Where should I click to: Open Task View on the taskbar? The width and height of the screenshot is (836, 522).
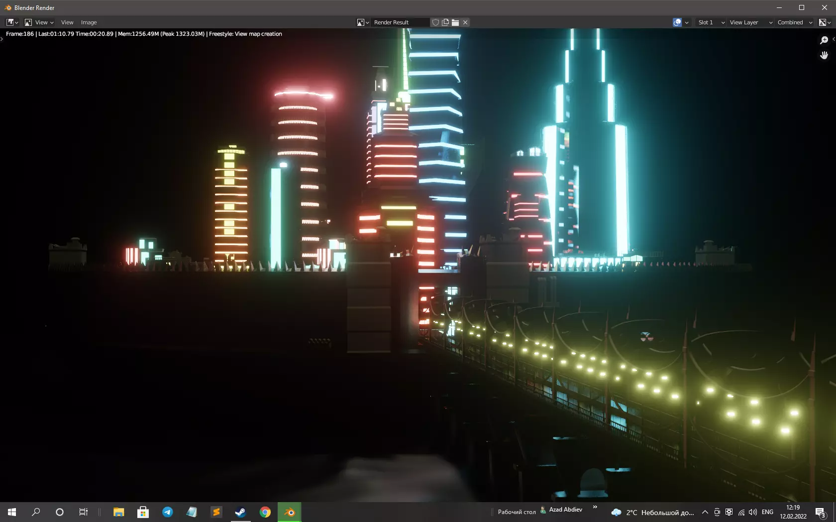pyautogui.click(x=84, y=512)
